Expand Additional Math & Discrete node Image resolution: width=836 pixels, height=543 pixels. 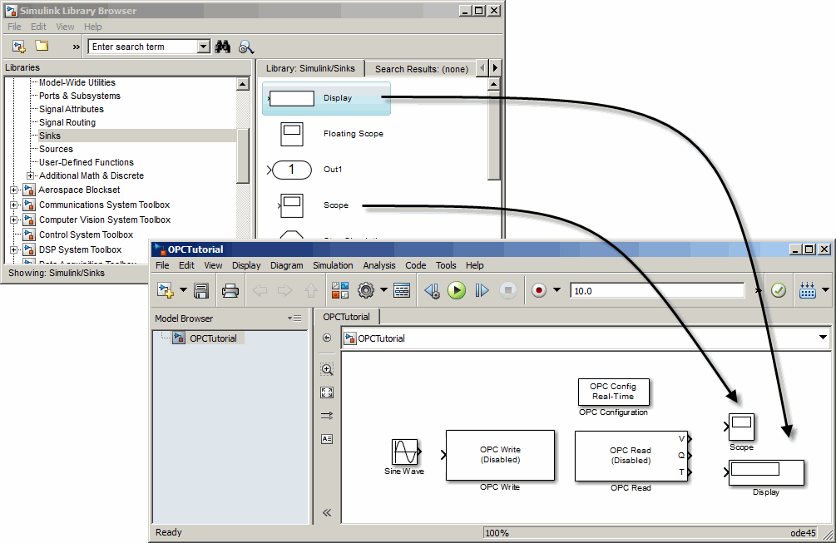(31, 175)
